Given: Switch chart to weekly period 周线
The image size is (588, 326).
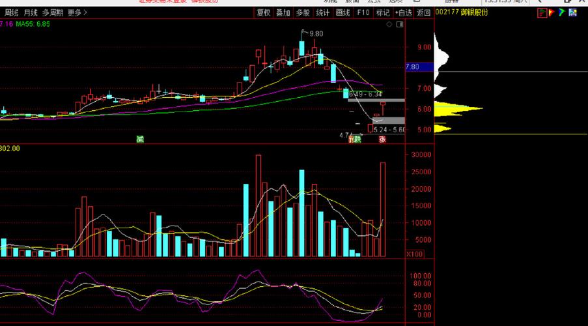Looking at the screenshot, I should [11, 13].
